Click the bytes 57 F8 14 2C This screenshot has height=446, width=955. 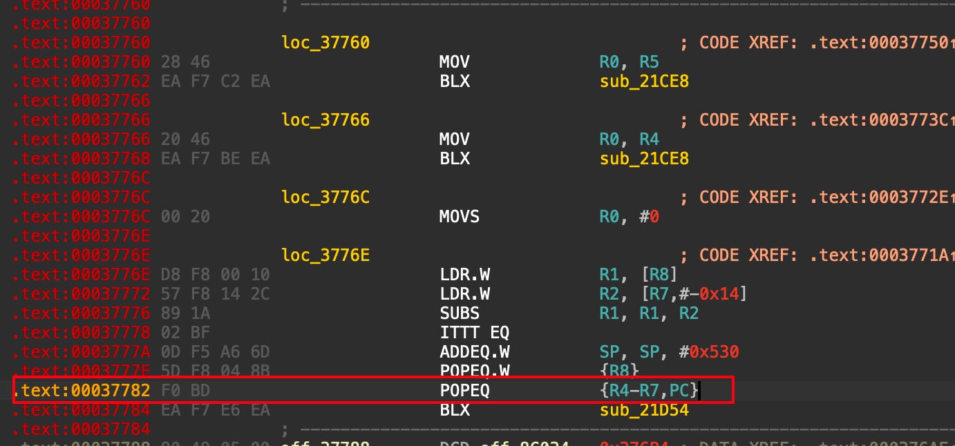[x=215, y=294]
